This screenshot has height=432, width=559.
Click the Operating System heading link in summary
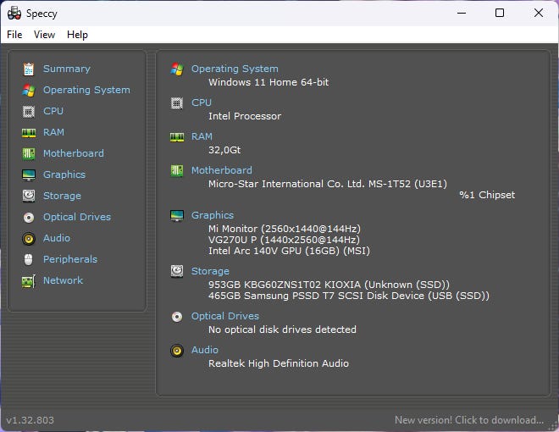(235, 69)
